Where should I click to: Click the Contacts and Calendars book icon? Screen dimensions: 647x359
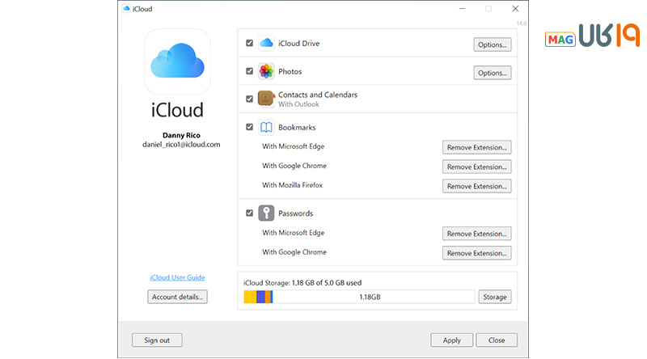267,99
